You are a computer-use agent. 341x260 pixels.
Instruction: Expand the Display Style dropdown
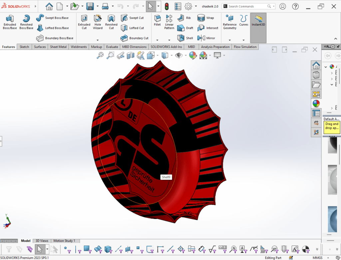point(172,55)
